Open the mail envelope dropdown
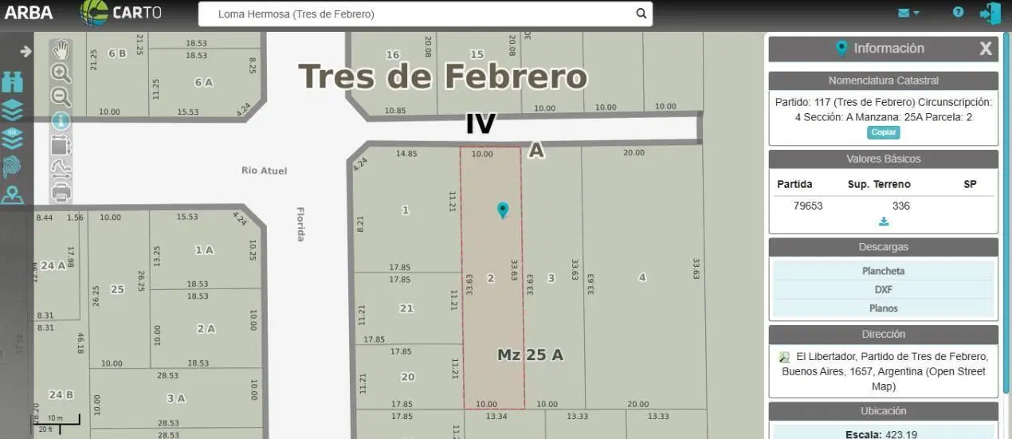Viewport: 1012px width, 439px height. click(908, 13)
